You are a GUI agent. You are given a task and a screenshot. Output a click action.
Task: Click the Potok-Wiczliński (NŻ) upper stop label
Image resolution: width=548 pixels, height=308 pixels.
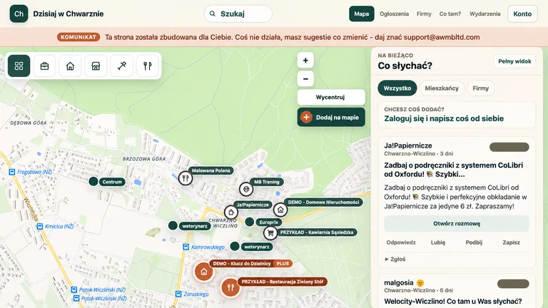click(x=102, y=290)
